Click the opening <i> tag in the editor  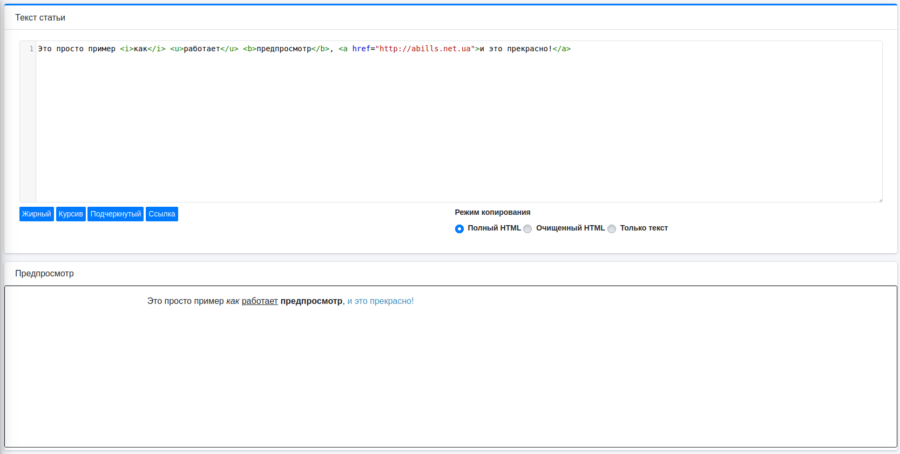[126, 49]
